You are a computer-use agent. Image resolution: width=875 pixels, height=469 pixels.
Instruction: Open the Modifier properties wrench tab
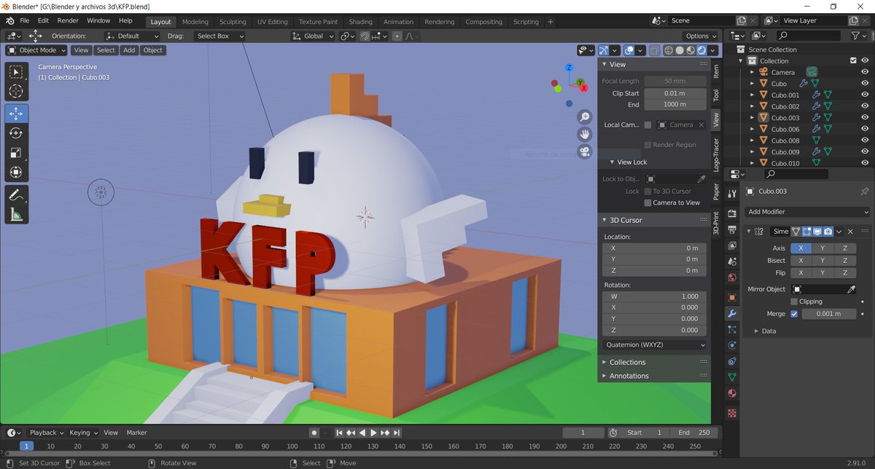coord(732,314)
